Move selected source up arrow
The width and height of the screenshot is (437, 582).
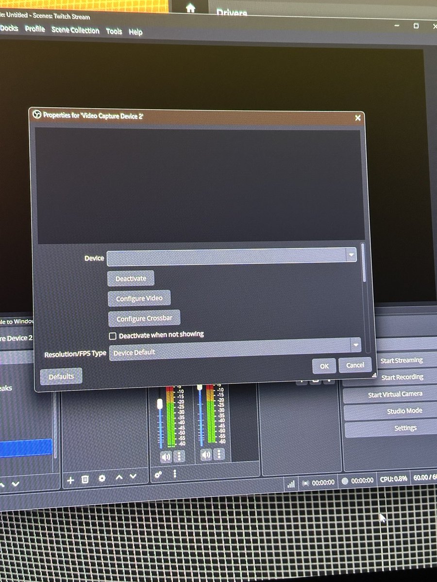coord(119,478)
